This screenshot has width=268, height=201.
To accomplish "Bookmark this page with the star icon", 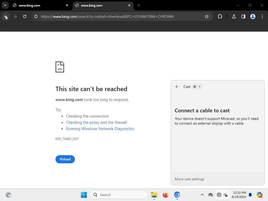I will coord(207,16).
